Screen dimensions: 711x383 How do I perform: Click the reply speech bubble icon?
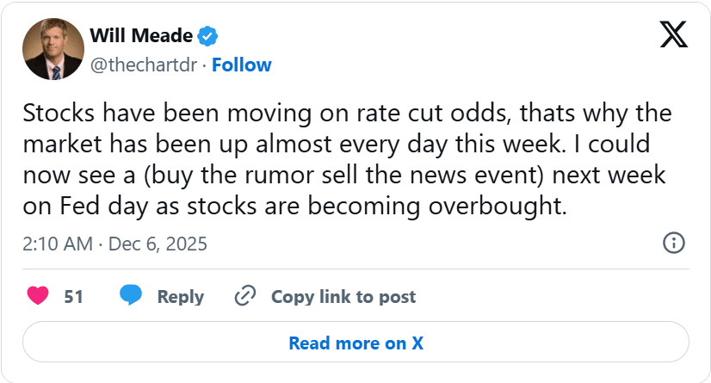tap(131, 296)
